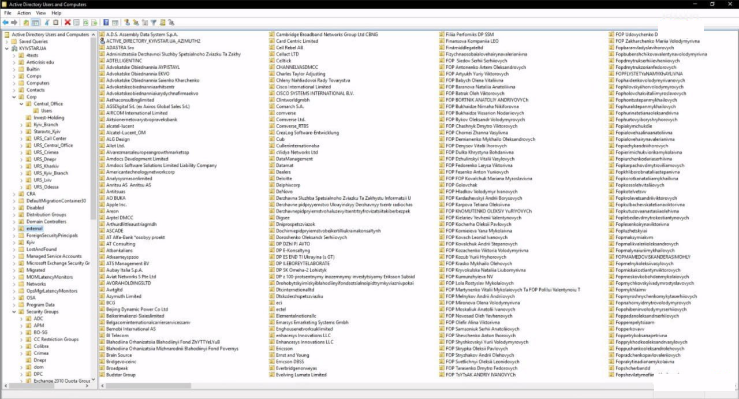The width and height of the screenshot is (739, 399).
Task: Collapse the Corp tree node
Action: tap(14, 97)
